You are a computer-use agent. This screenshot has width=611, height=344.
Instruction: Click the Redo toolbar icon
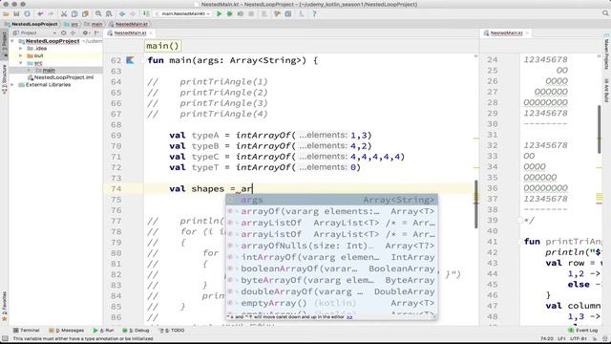pyautogui.click(x=51, y=13)
